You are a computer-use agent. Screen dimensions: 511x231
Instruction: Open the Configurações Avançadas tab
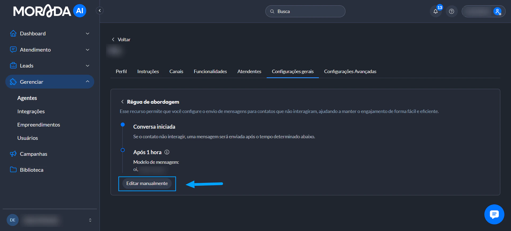point(350,72)
